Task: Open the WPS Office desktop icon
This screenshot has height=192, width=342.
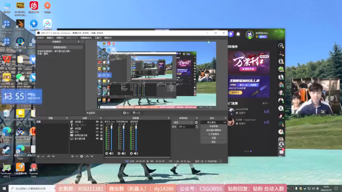Action: pyautogui.click(x=6, y=61)
